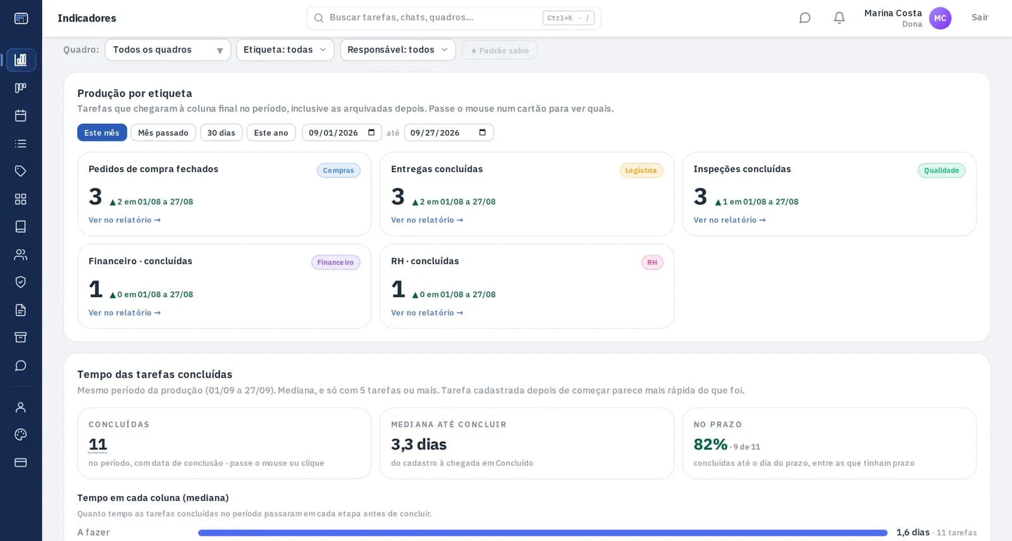Screen dimensions: 1012x541
Task: Open the shield check sidebar icon
Action: [21, 282]
